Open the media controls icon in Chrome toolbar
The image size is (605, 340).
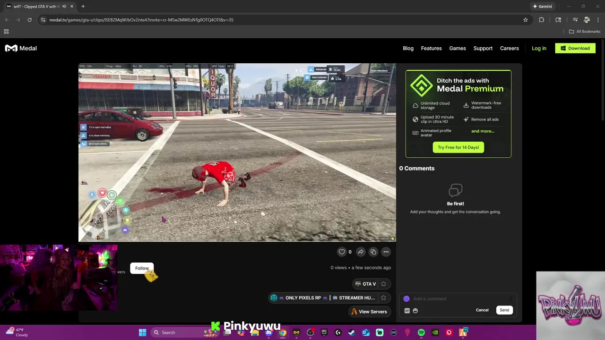[575, 20]
